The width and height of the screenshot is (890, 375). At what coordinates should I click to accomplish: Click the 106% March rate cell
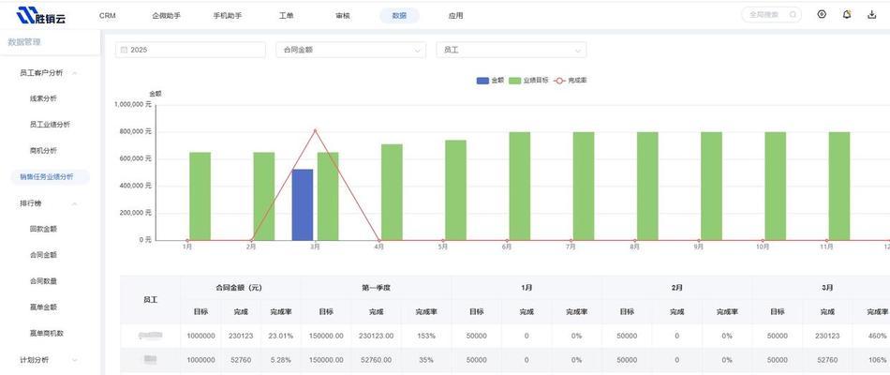(x=878, y=360)
